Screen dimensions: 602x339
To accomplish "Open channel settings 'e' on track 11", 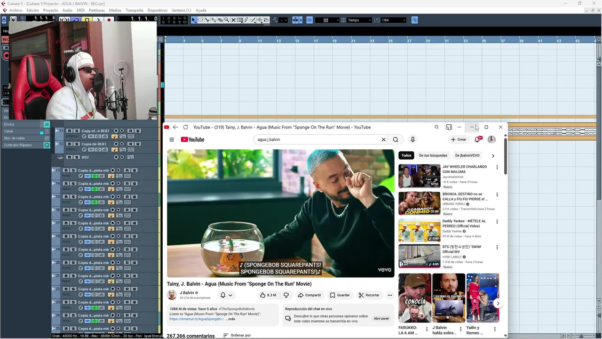I will click(x=84, y=137).
